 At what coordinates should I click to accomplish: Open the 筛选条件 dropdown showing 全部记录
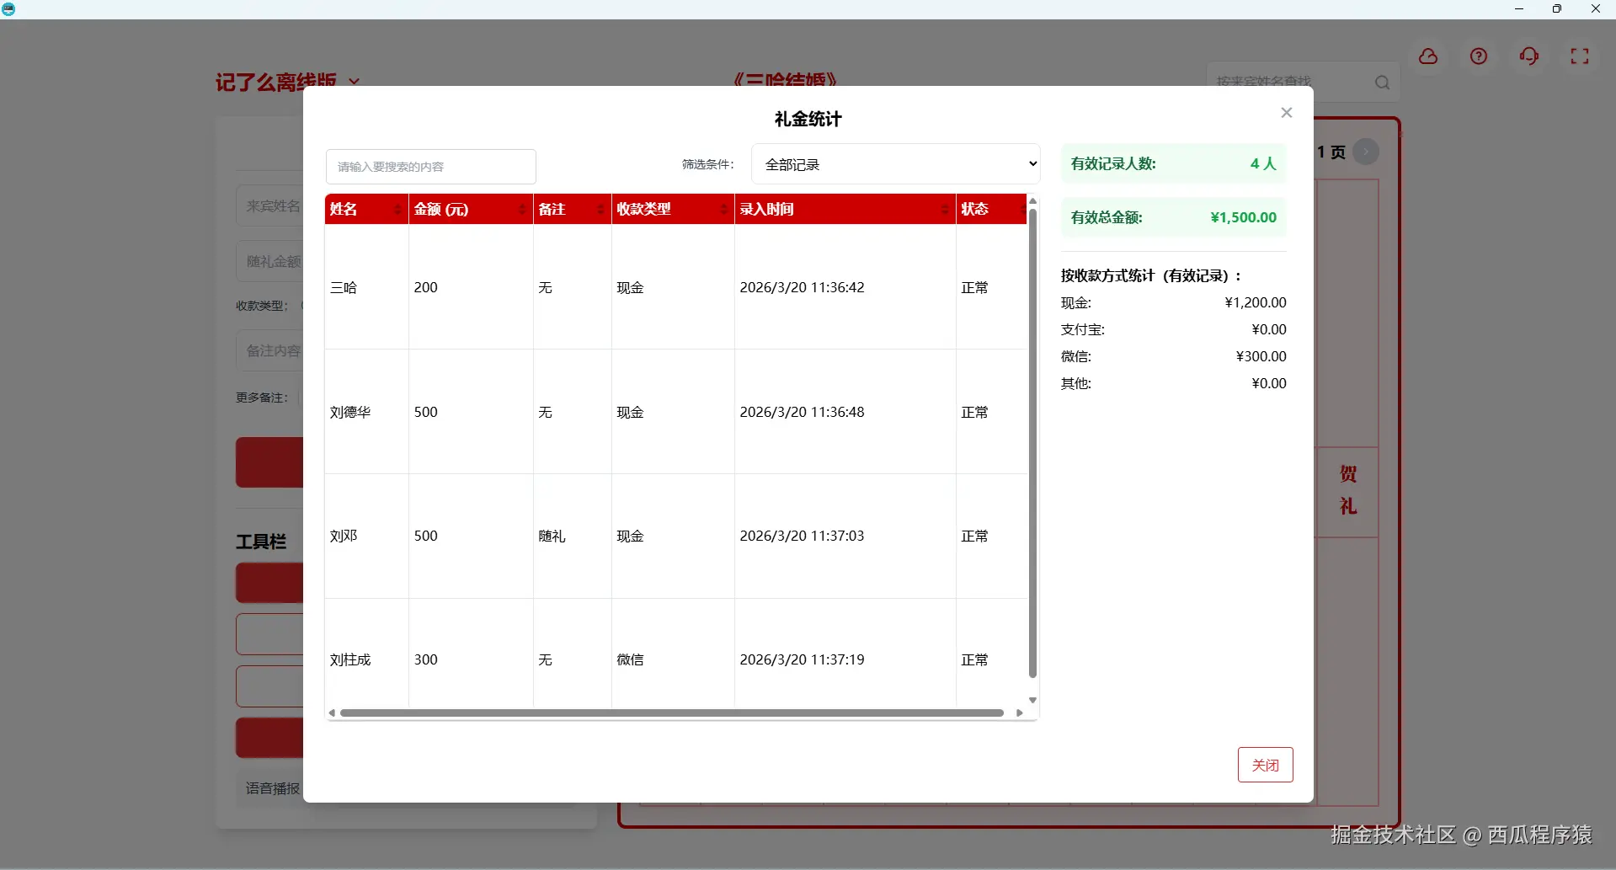point(896,164)
